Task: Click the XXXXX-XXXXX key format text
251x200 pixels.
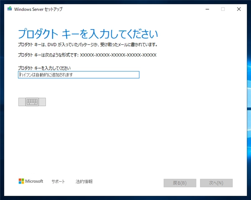Action: click(x=118, y=55)
